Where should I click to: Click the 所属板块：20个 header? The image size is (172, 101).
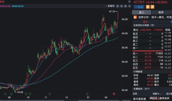(x=142, y=89)
